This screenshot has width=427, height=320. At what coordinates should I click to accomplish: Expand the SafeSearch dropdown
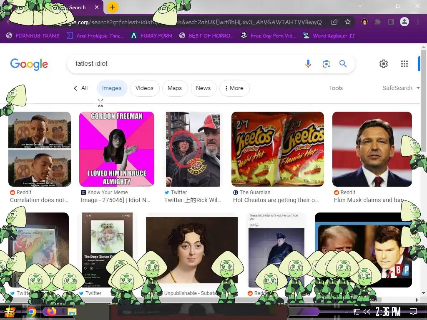coord(401,88)
